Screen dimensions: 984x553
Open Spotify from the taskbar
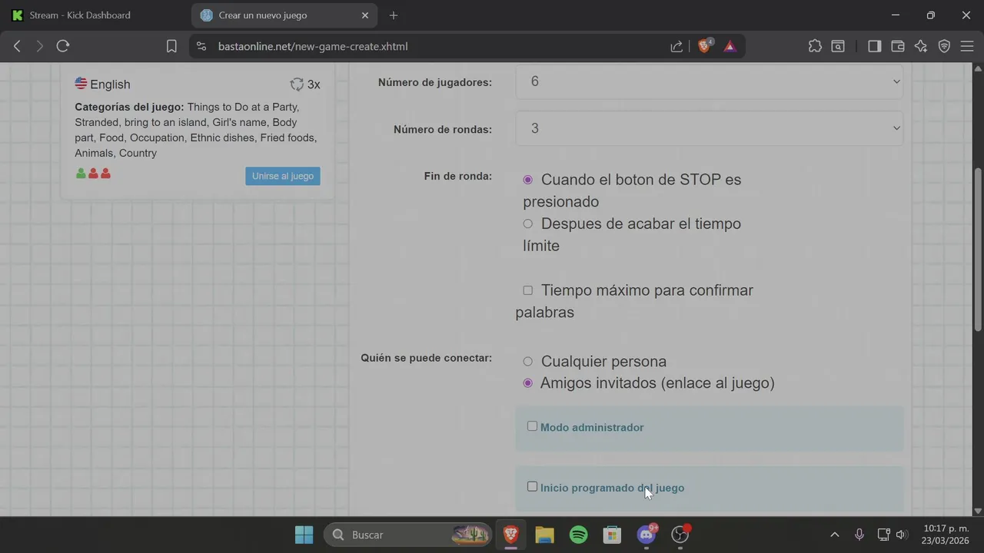(x=578, y=535)
